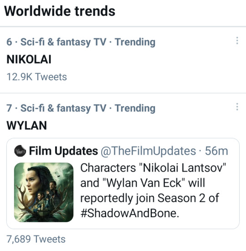
Task: Select the 7,689 Tweets count
Action: pyautogui.click(x=36, y=239)
